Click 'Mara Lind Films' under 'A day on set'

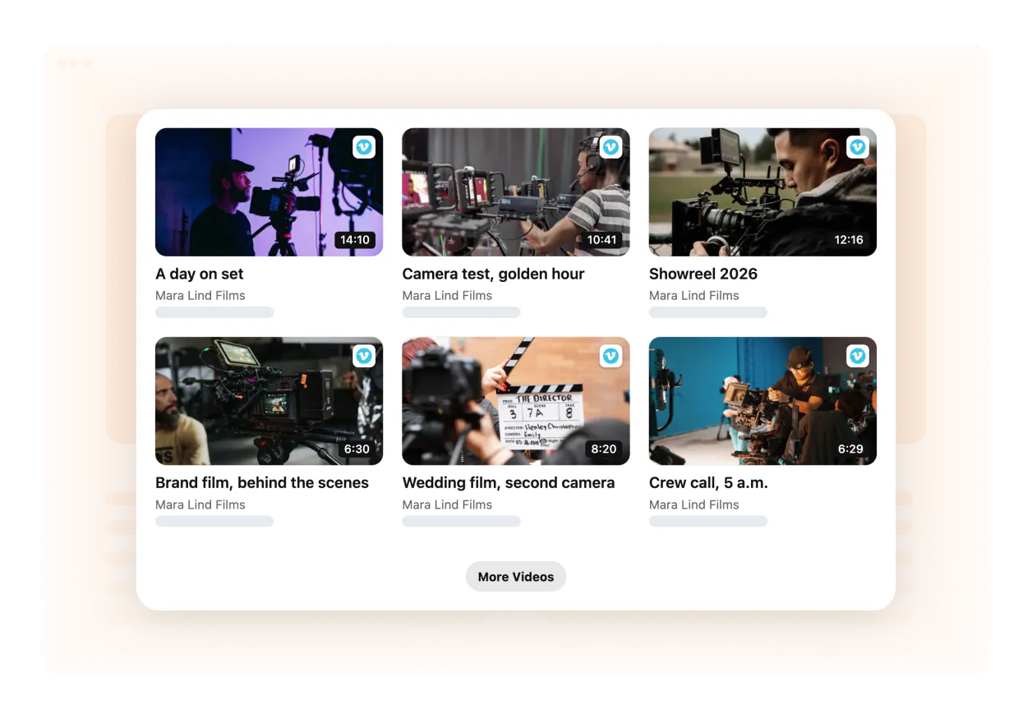click(200, 296)
